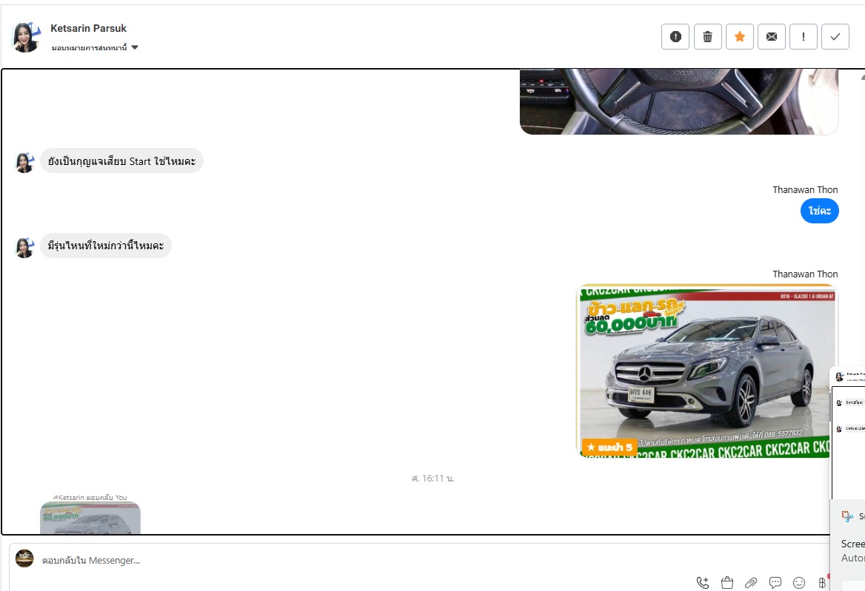Open saved replies speech bubble icon
This screenshot has height=591, width=865.
pos(775,582)
